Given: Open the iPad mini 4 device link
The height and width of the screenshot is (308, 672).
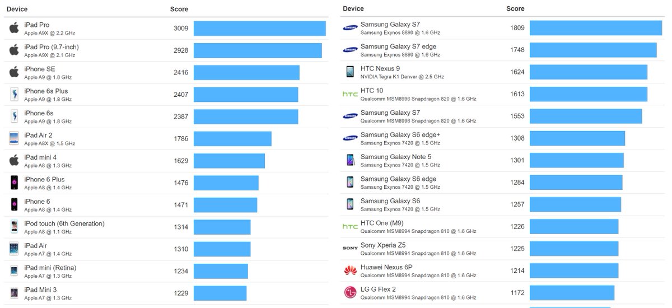Looking at the screenshot, I should point(40,157).
